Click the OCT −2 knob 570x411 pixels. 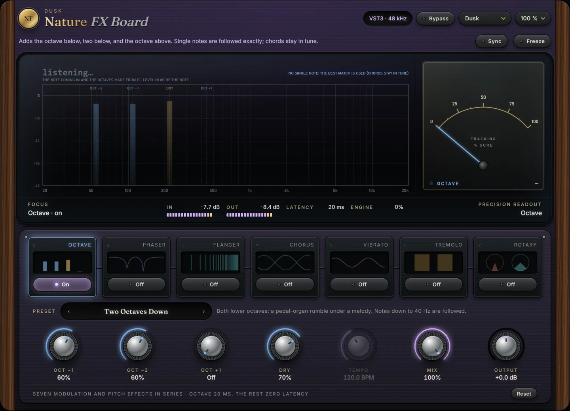pos(137,346)
